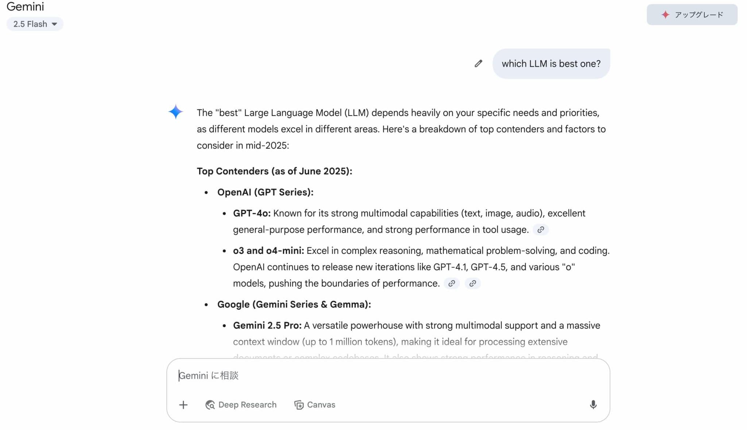The width and height of the screenshot is (747, 430).
Task: Open the second source link after o3 paragraph
Action: click(x=472, y=283)
